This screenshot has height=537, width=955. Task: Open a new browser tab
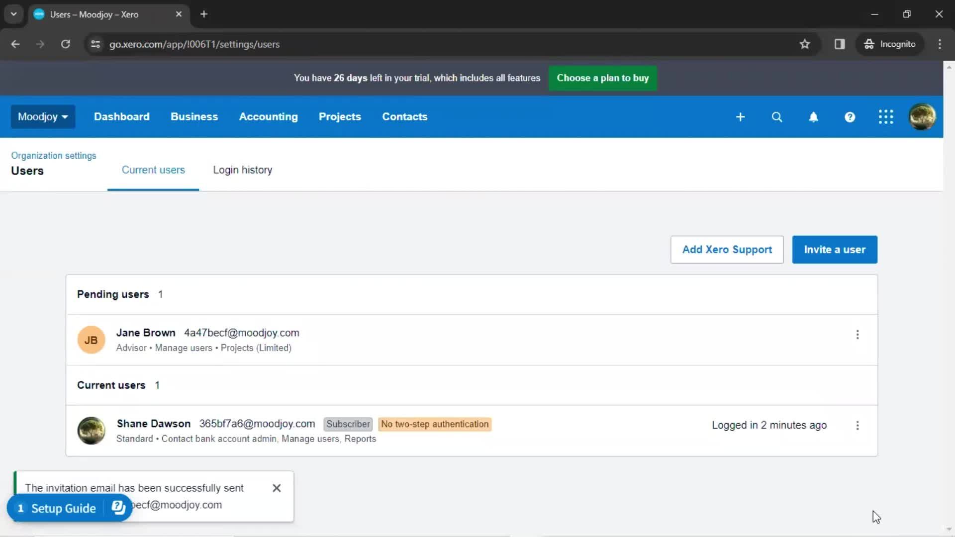204,14
